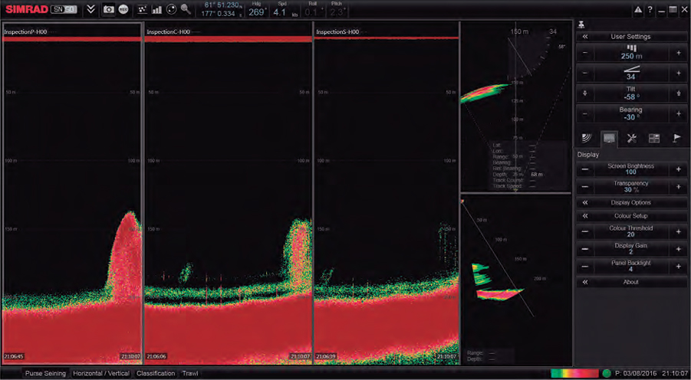691x380 pixels.
Task: Click the bar chart histogram icon
Action: pyautogui.click(x=156, y=9)
